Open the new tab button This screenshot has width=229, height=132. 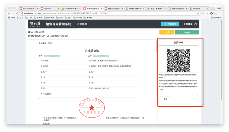(213, 9)
